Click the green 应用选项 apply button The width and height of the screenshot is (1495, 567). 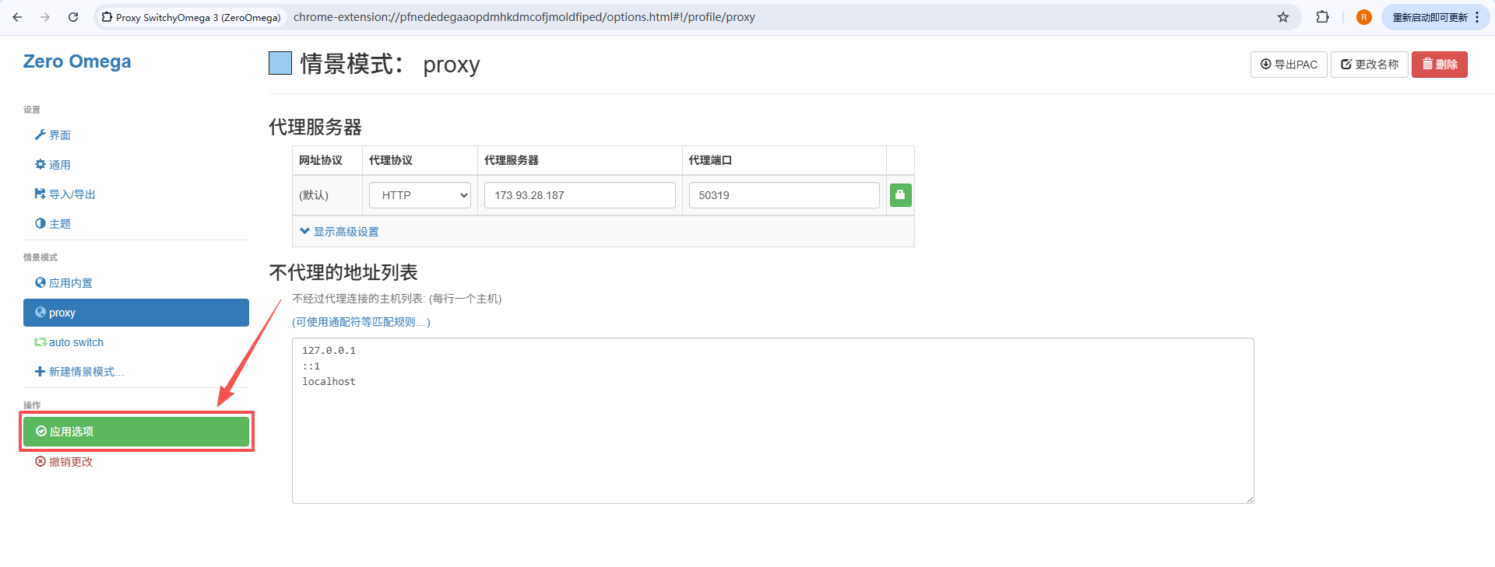click(x=136, y=432)
